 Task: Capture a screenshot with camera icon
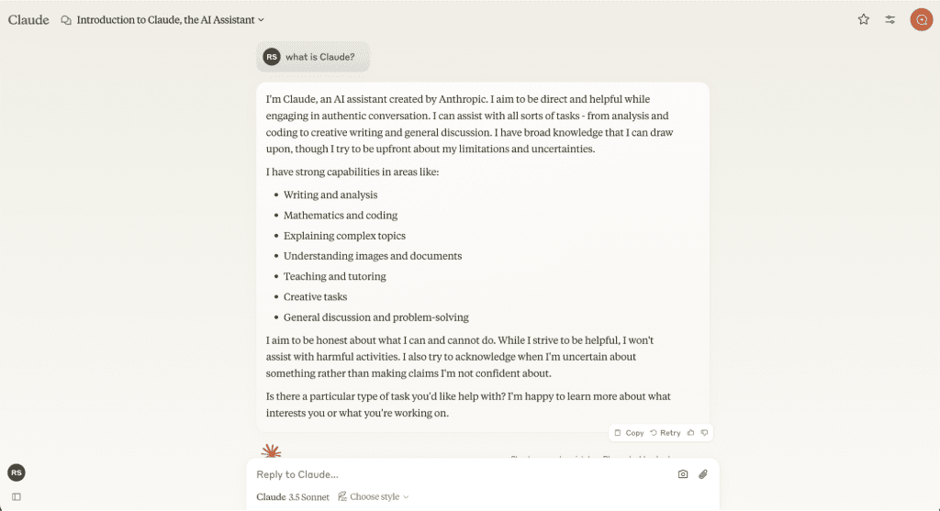tap(682, 474)
